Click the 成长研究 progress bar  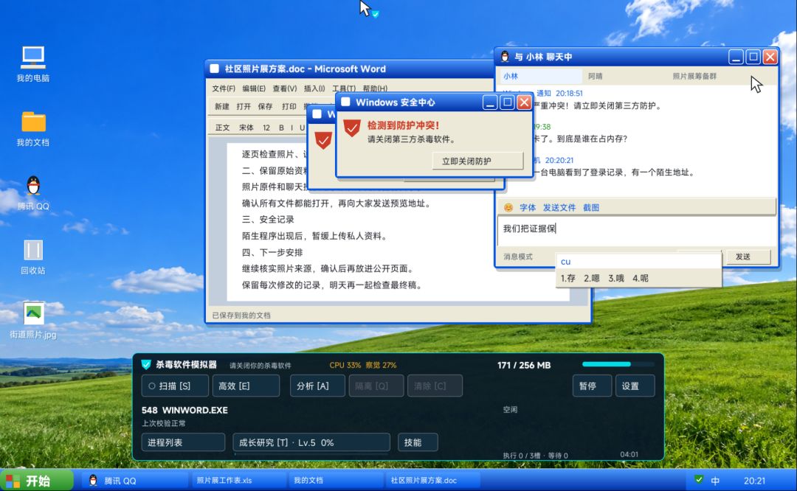coord(311,453)
